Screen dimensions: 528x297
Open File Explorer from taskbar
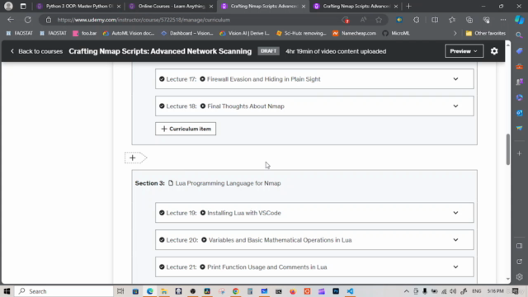coord(164,291)
